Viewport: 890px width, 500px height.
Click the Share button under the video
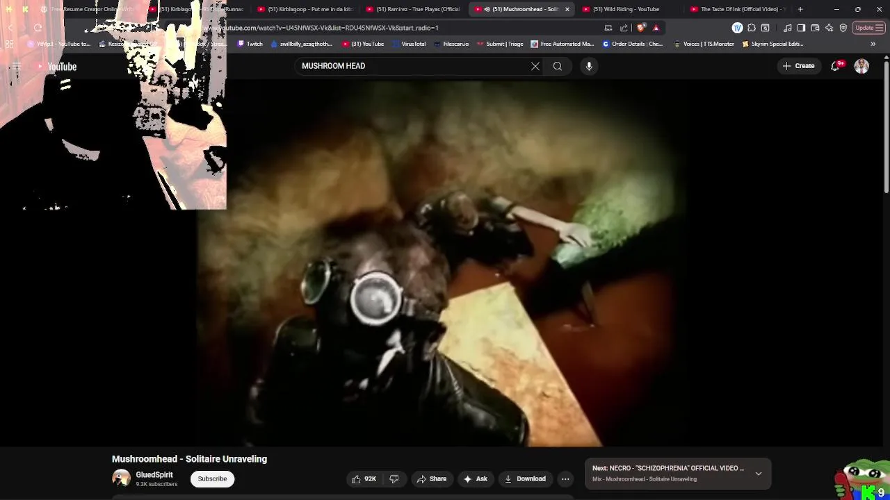click(x=432, y=478)
